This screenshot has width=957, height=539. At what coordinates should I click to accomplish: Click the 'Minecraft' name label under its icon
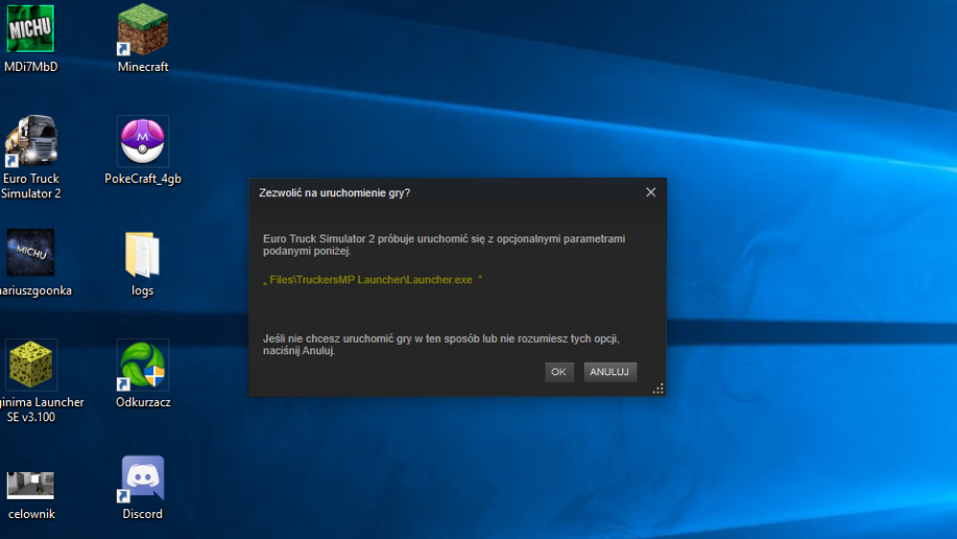tap(143, 67)
